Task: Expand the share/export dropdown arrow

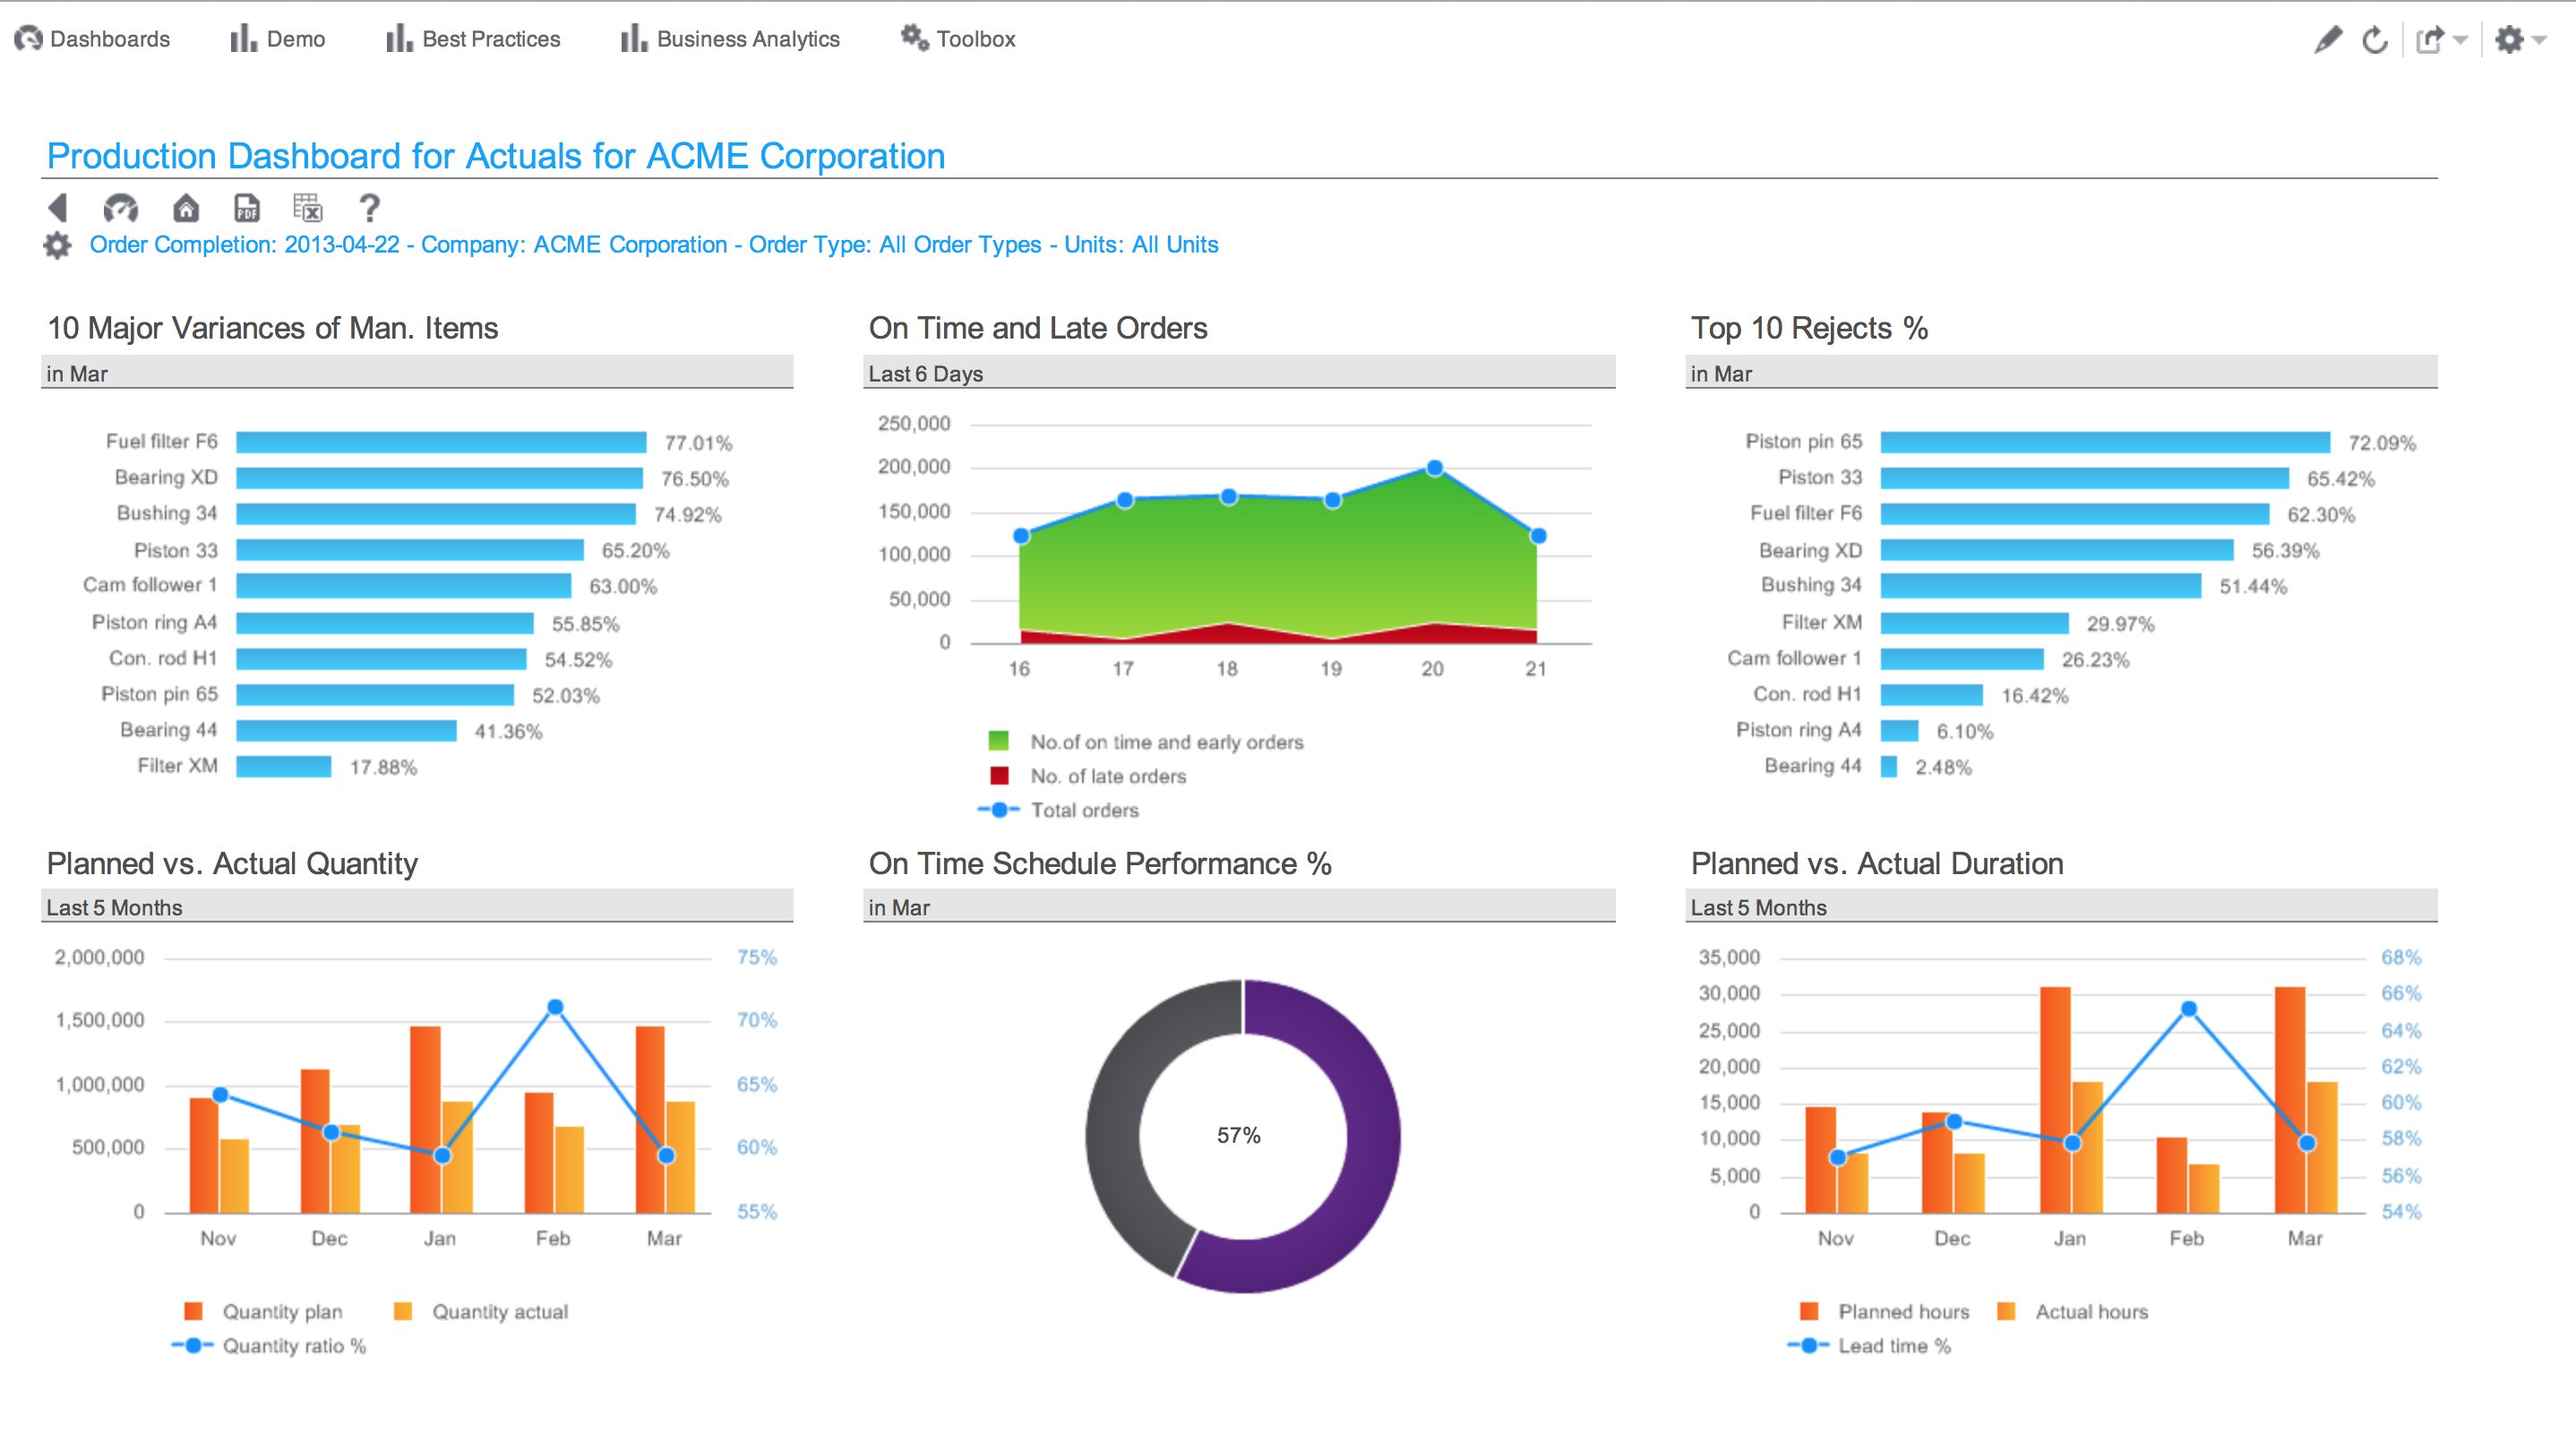Action: (2461, 40)
